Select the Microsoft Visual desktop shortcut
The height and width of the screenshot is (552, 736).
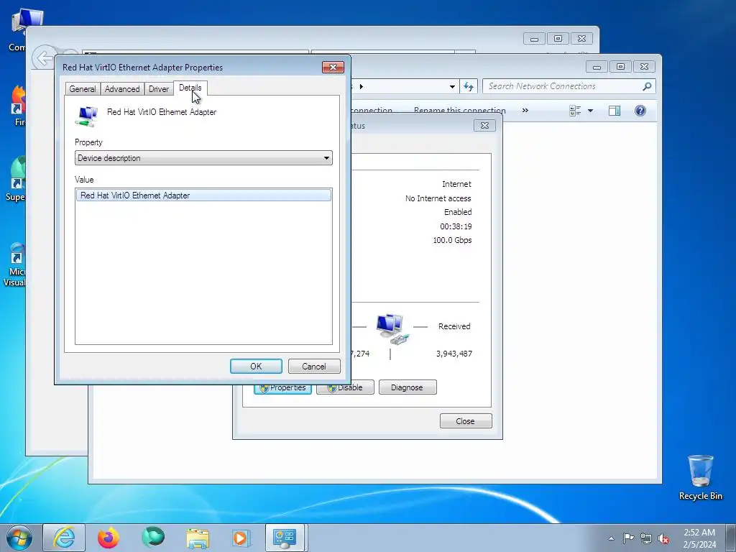click(14, 264)
